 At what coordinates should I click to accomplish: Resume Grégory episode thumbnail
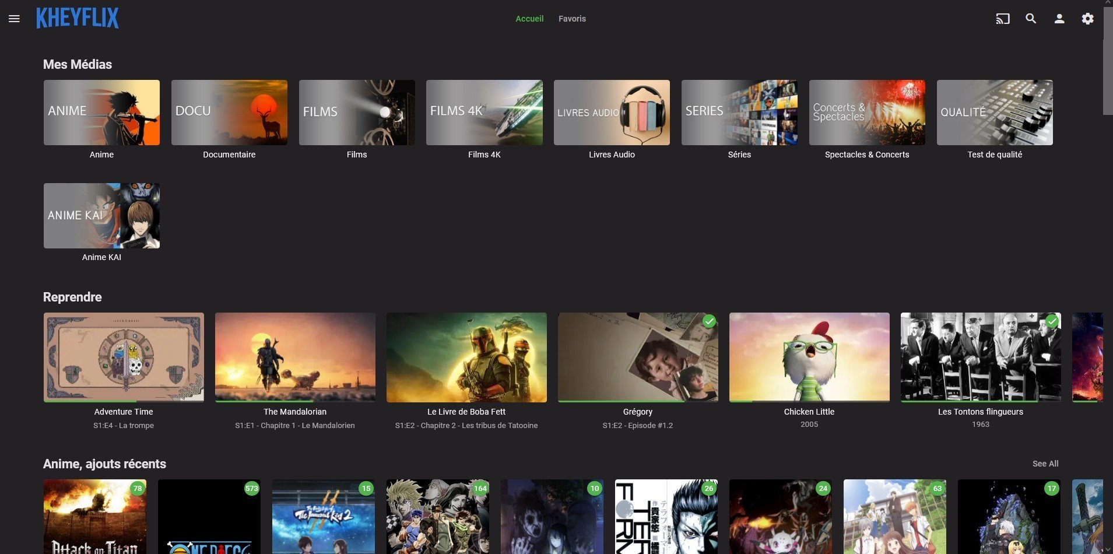[x=638, y=357]
